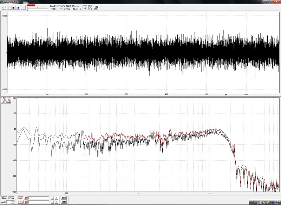Click the open file toolbar icon
The image size is (281, 205).
point(4,8)
